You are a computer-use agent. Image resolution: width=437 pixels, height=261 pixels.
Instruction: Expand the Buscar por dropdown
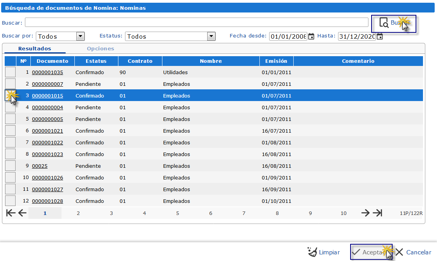(80, 36)
